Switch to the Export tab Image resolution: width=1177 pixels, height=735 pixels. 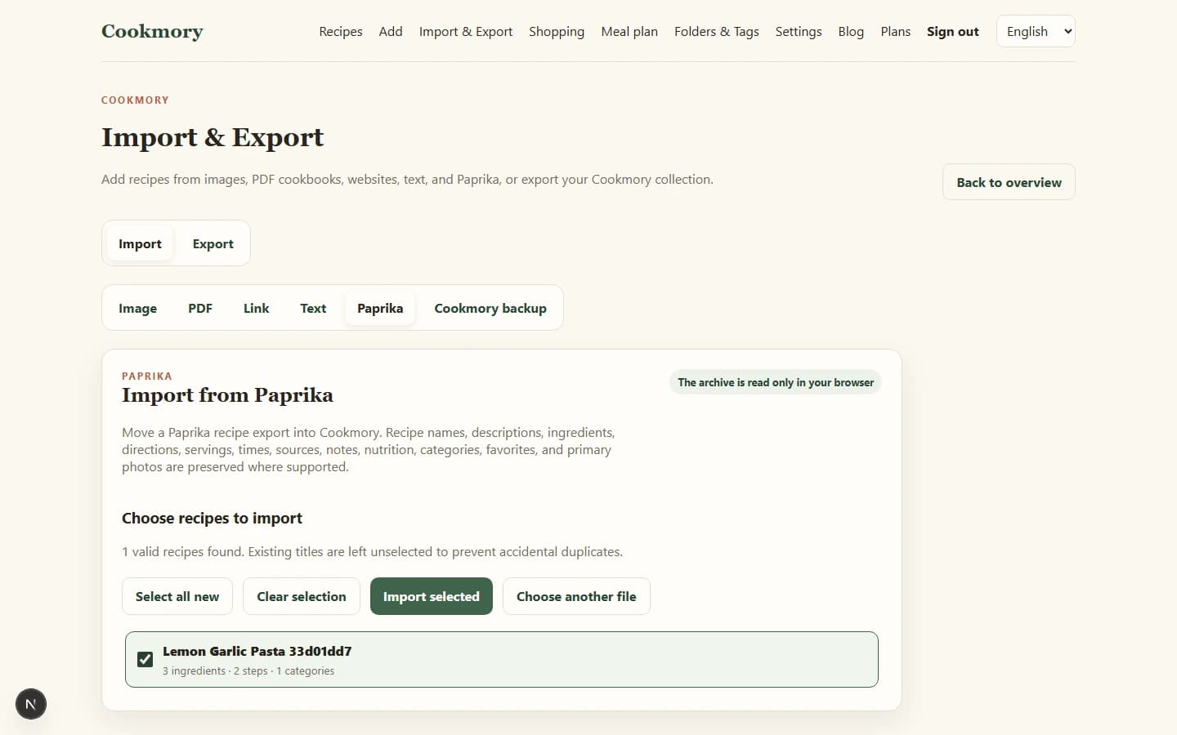click(x=213, y=243)
